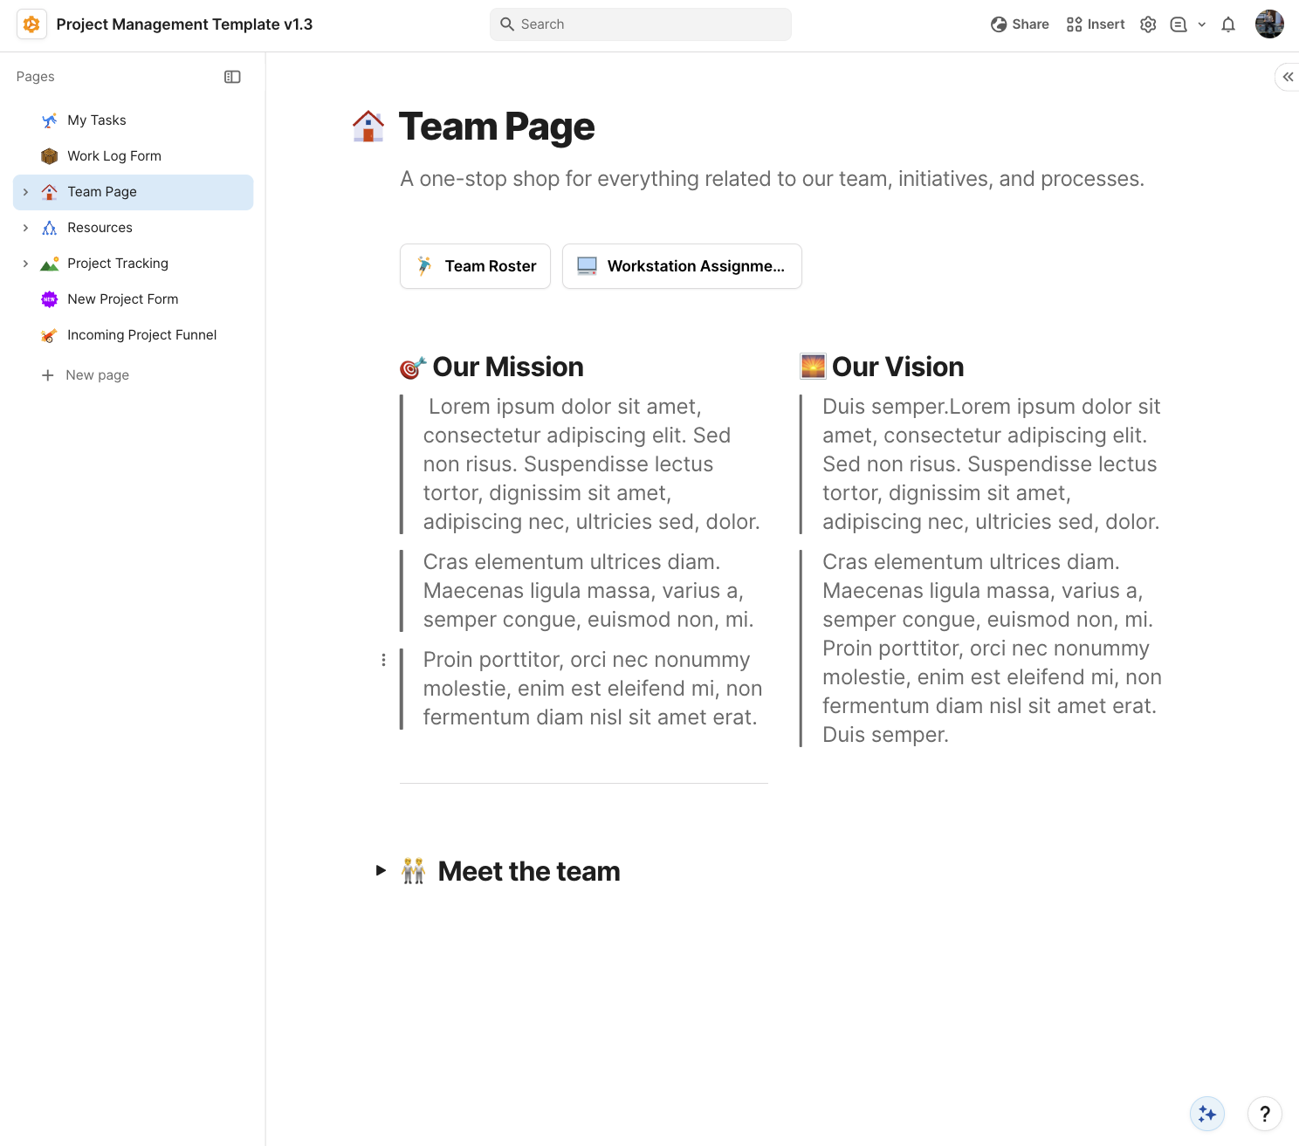Click the paragraph drag handle dots

click(x=383, y=660)
